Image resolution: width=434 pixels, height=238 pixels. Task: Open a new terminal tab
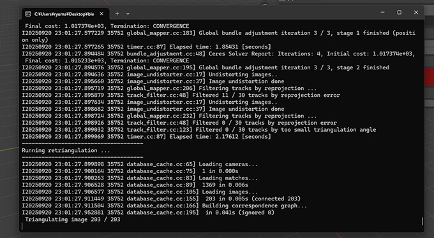117,14
